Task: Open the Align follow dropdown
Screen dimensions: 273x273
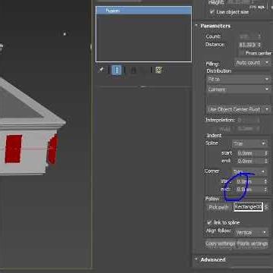Action: pos(251,232)
